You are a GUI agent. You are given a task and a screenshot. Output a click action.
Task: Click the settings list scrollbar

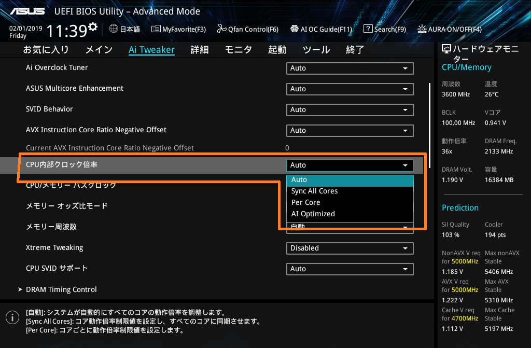430,126
